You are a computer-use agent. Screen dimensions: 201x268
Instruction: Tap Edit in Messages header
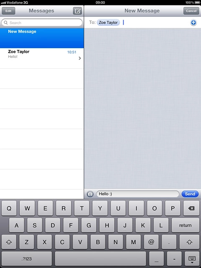point(8,11)
